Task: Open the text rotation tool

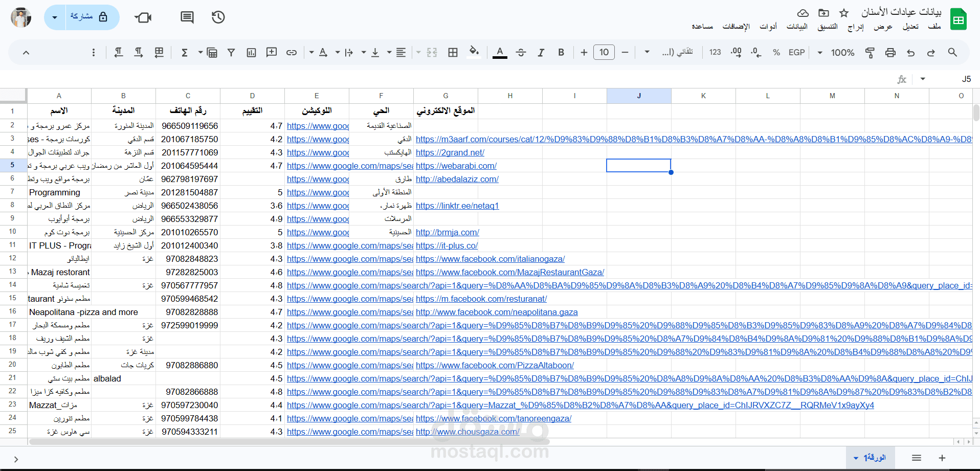Action: coord(323,52)
